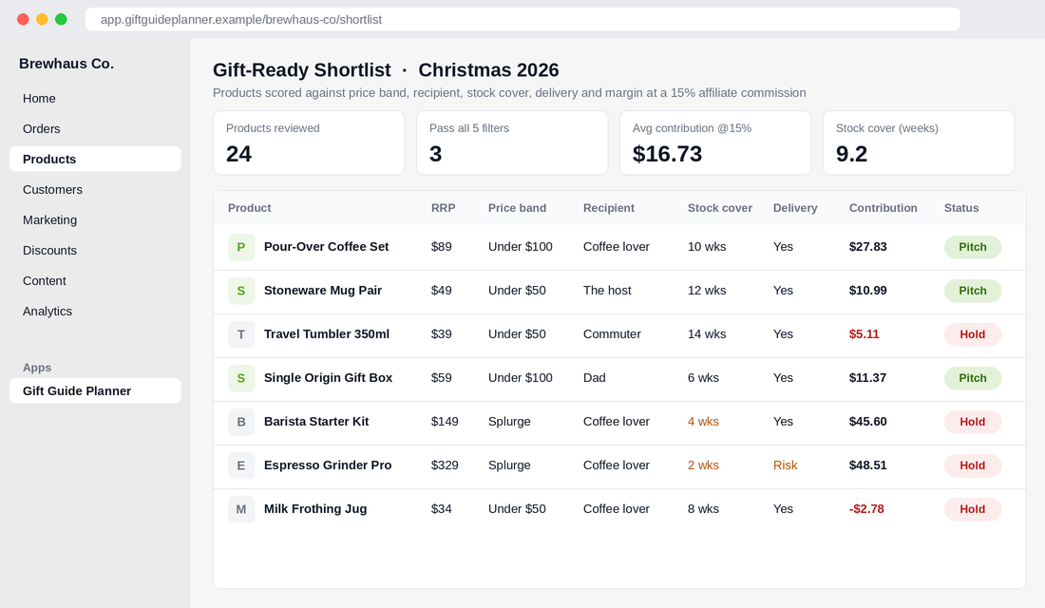This screenshot has width=1045, height=608.
Task: Click the Milk Frothing Jug product name
Action: pyautogui.click(x=315, y=508)
